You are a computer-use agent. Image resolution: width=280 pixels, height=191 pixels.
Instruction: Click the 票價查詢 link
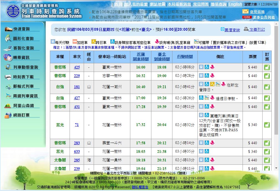(x=232, y=30)
